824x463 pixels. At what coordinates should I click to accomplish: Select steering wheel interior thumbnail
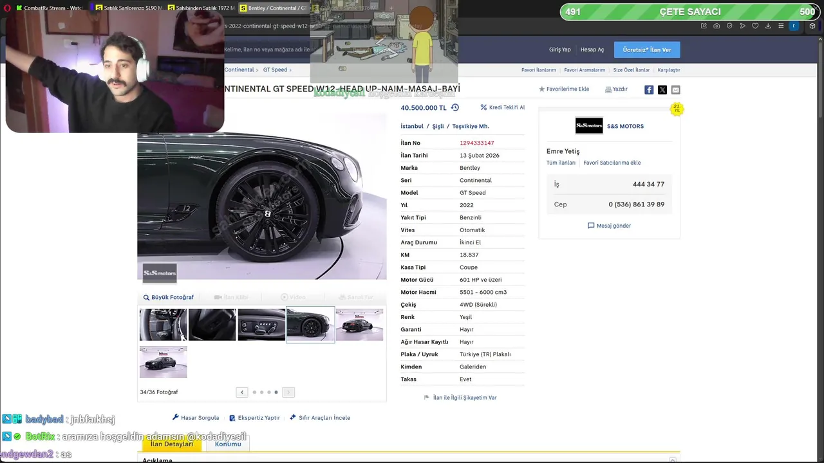(164, 325)
